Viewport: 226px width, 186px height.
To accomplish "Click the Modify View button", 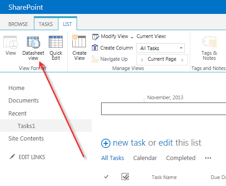I will tap(110, 37).
